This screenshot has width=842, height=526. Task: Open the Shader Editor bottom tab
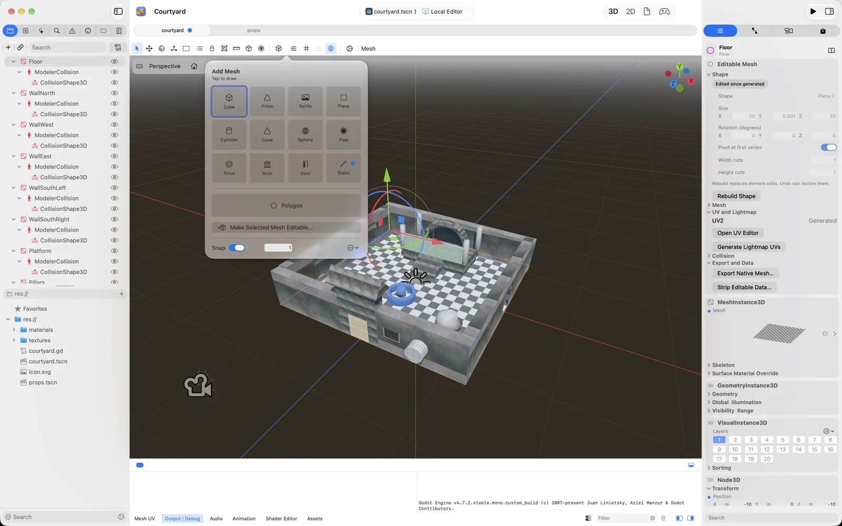pos(282,519)
